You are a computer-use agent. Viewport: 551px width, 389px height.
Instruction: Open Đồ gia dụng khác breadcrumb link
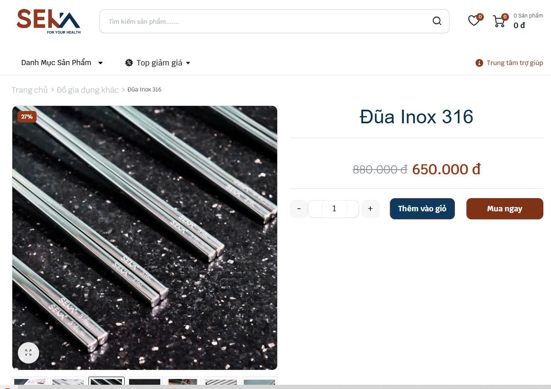pos(88,90)
